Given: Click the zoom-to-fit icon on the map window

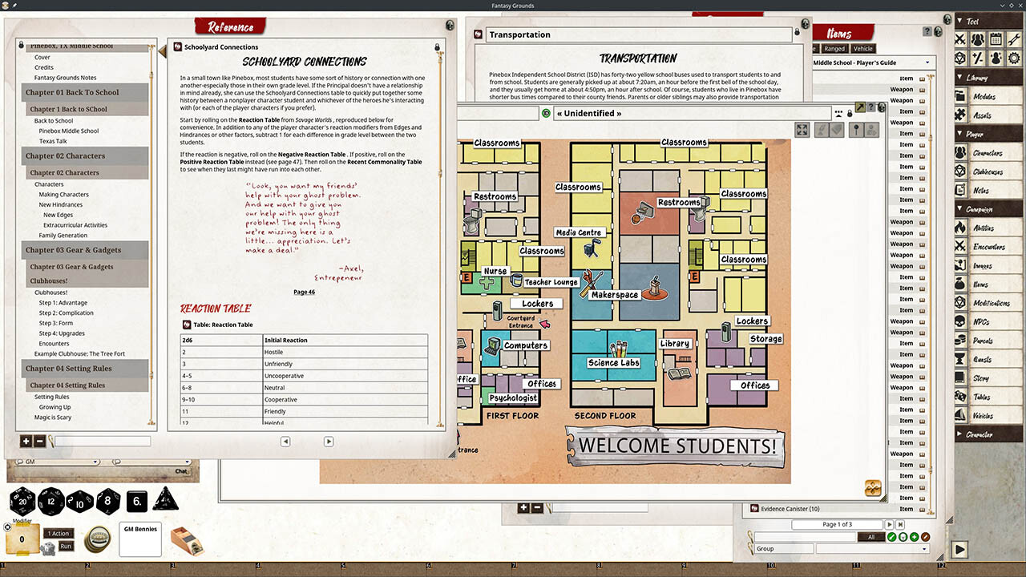Looking at the screenshot, I should (x=802, y=129).
